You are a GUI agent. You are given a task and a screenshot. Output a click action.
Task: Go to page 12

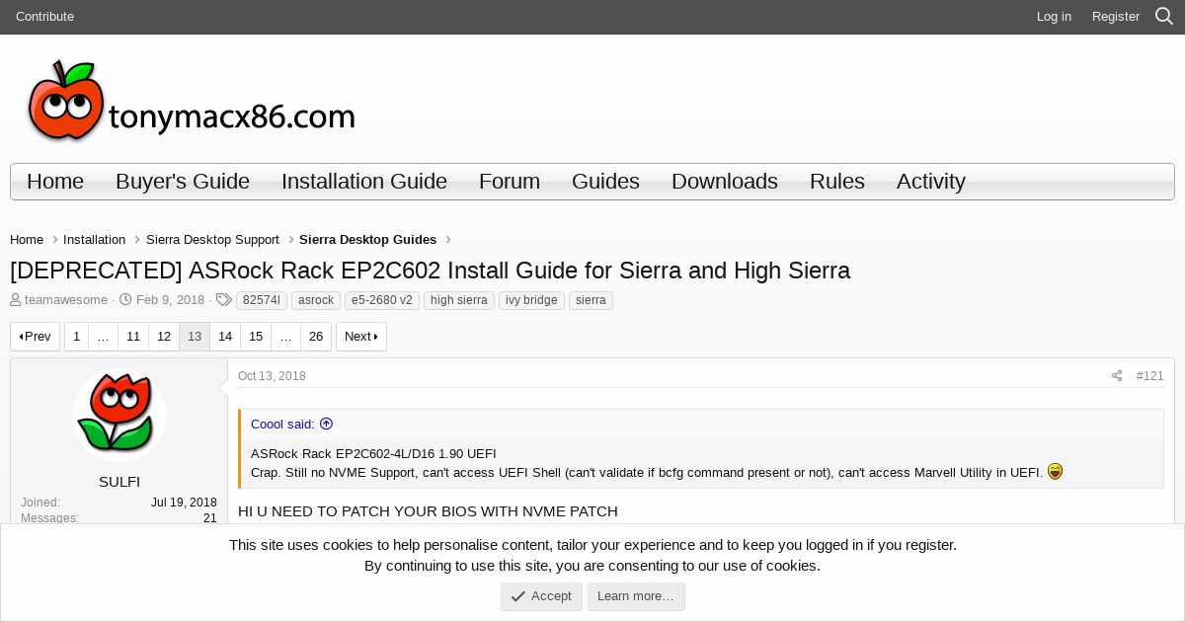coord(164,337)
